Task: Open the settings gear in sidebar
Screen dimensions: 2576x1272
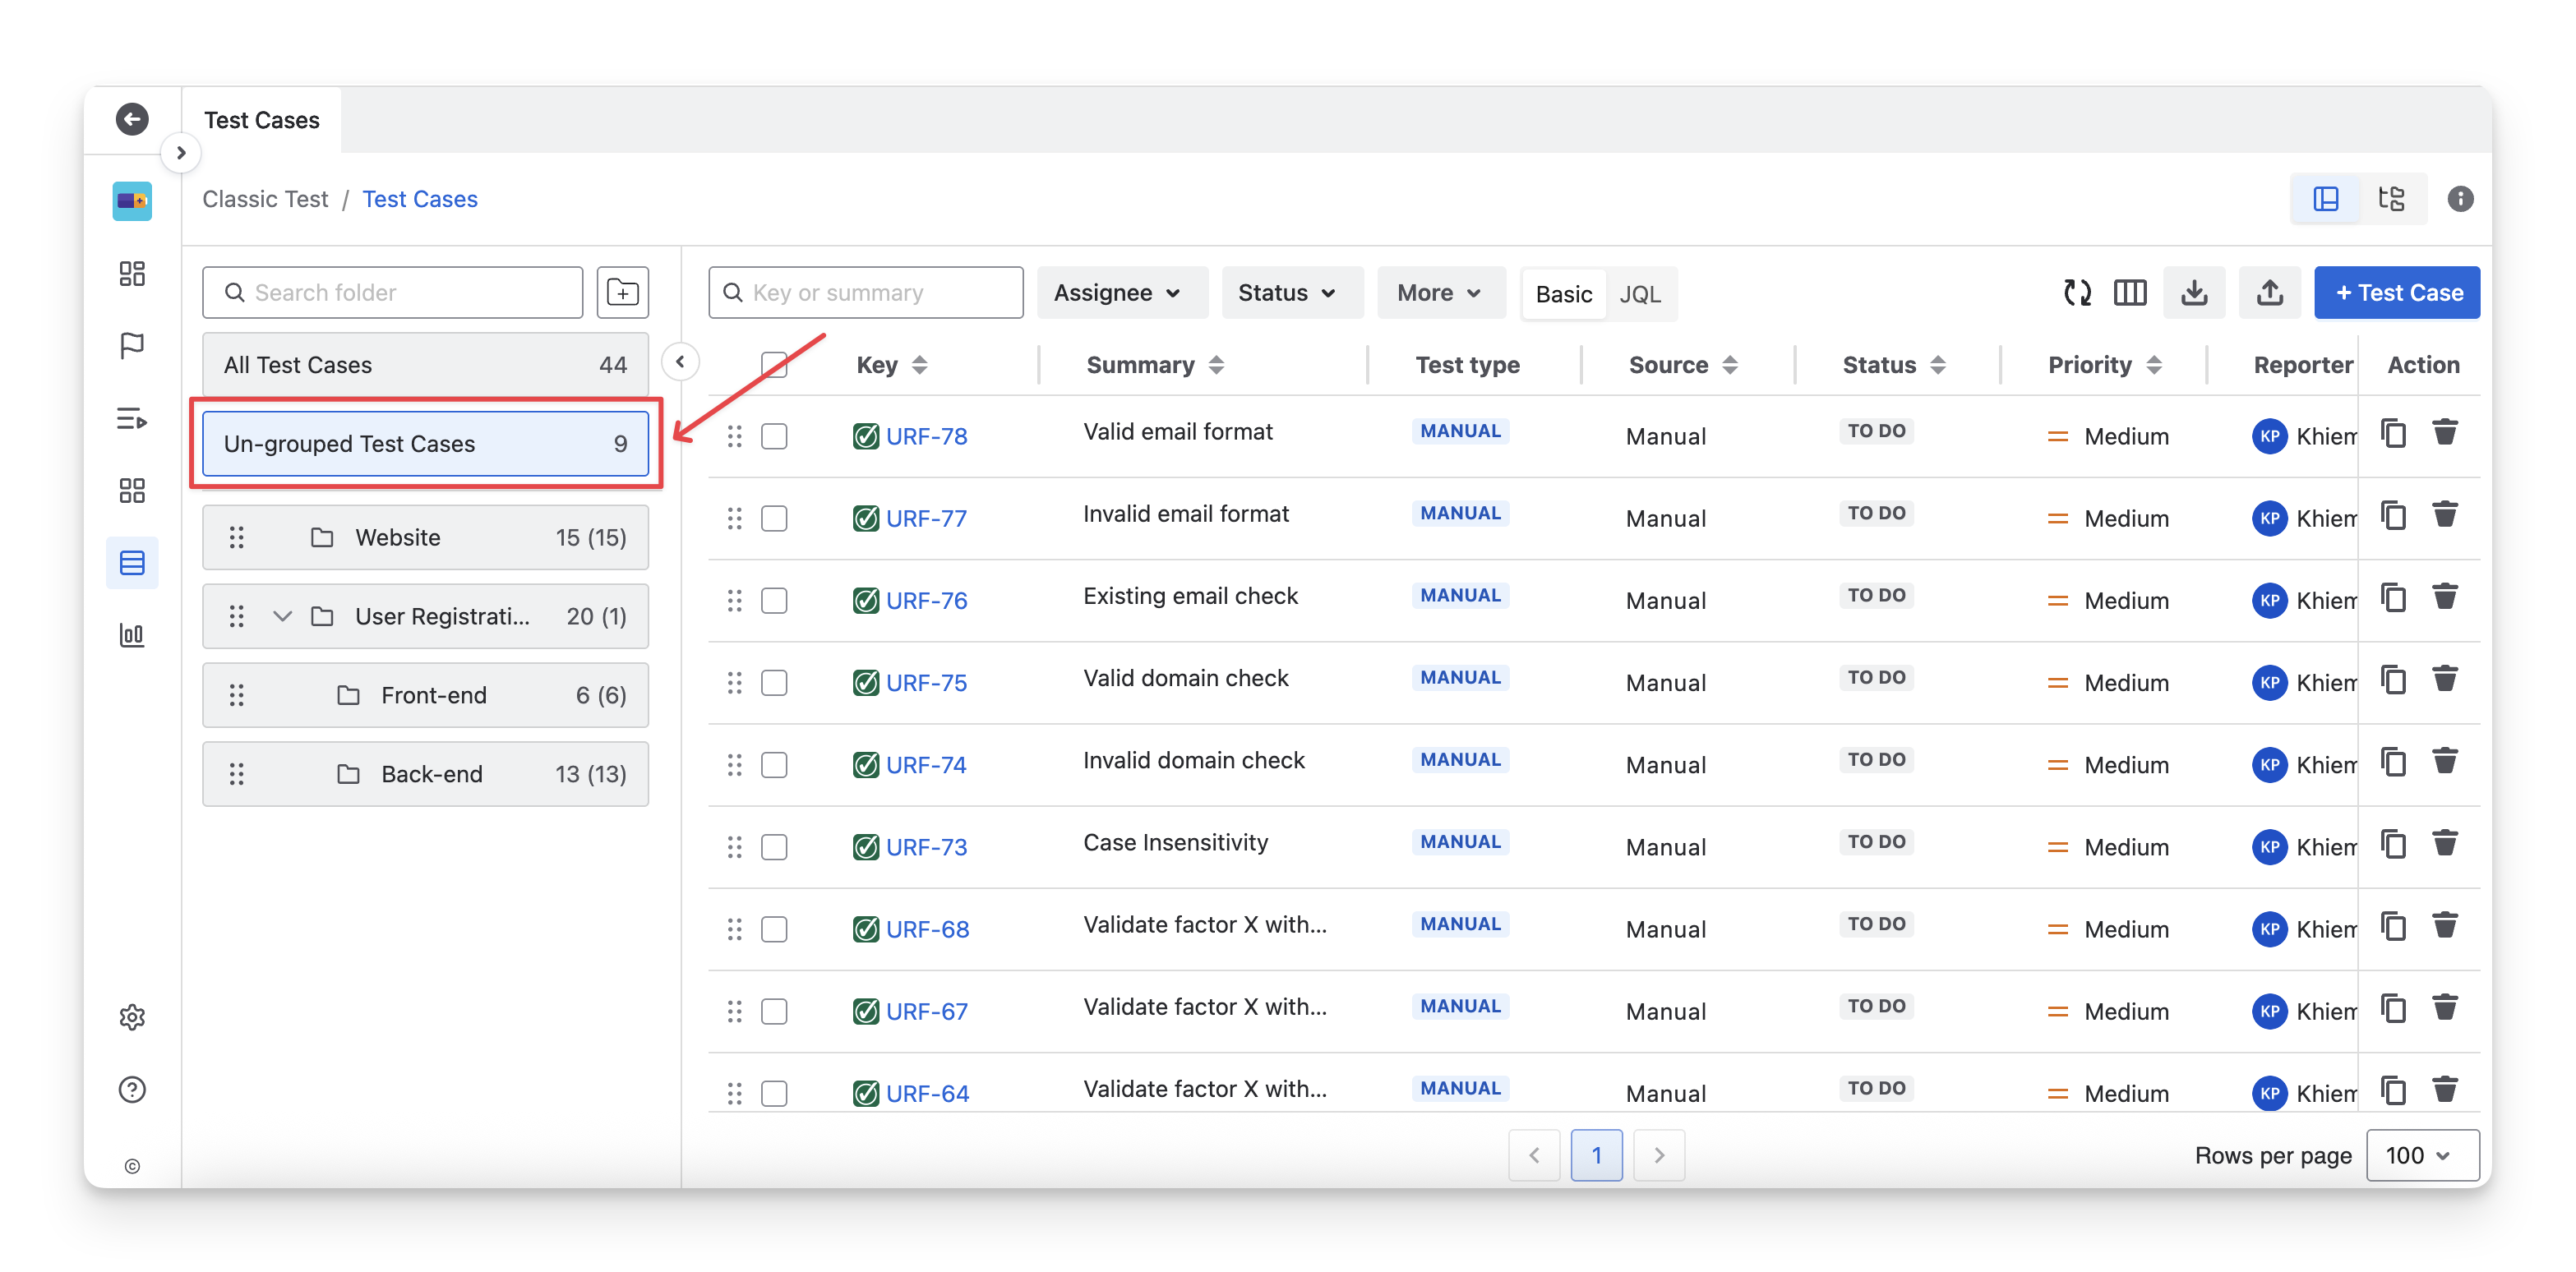Action: [x=132, y=1017]
